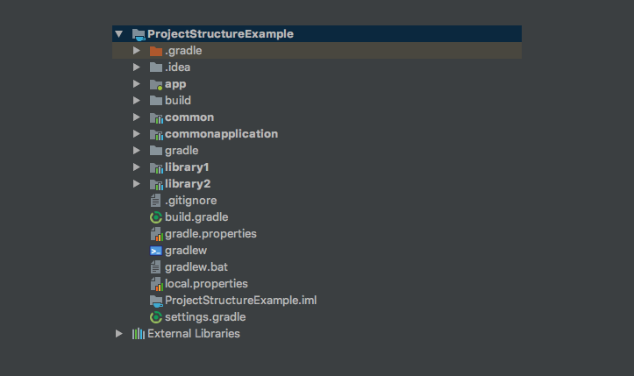Click the commonapplication library module icon
This screenshot has width=634, height=376.
click(x=156, y=134)
